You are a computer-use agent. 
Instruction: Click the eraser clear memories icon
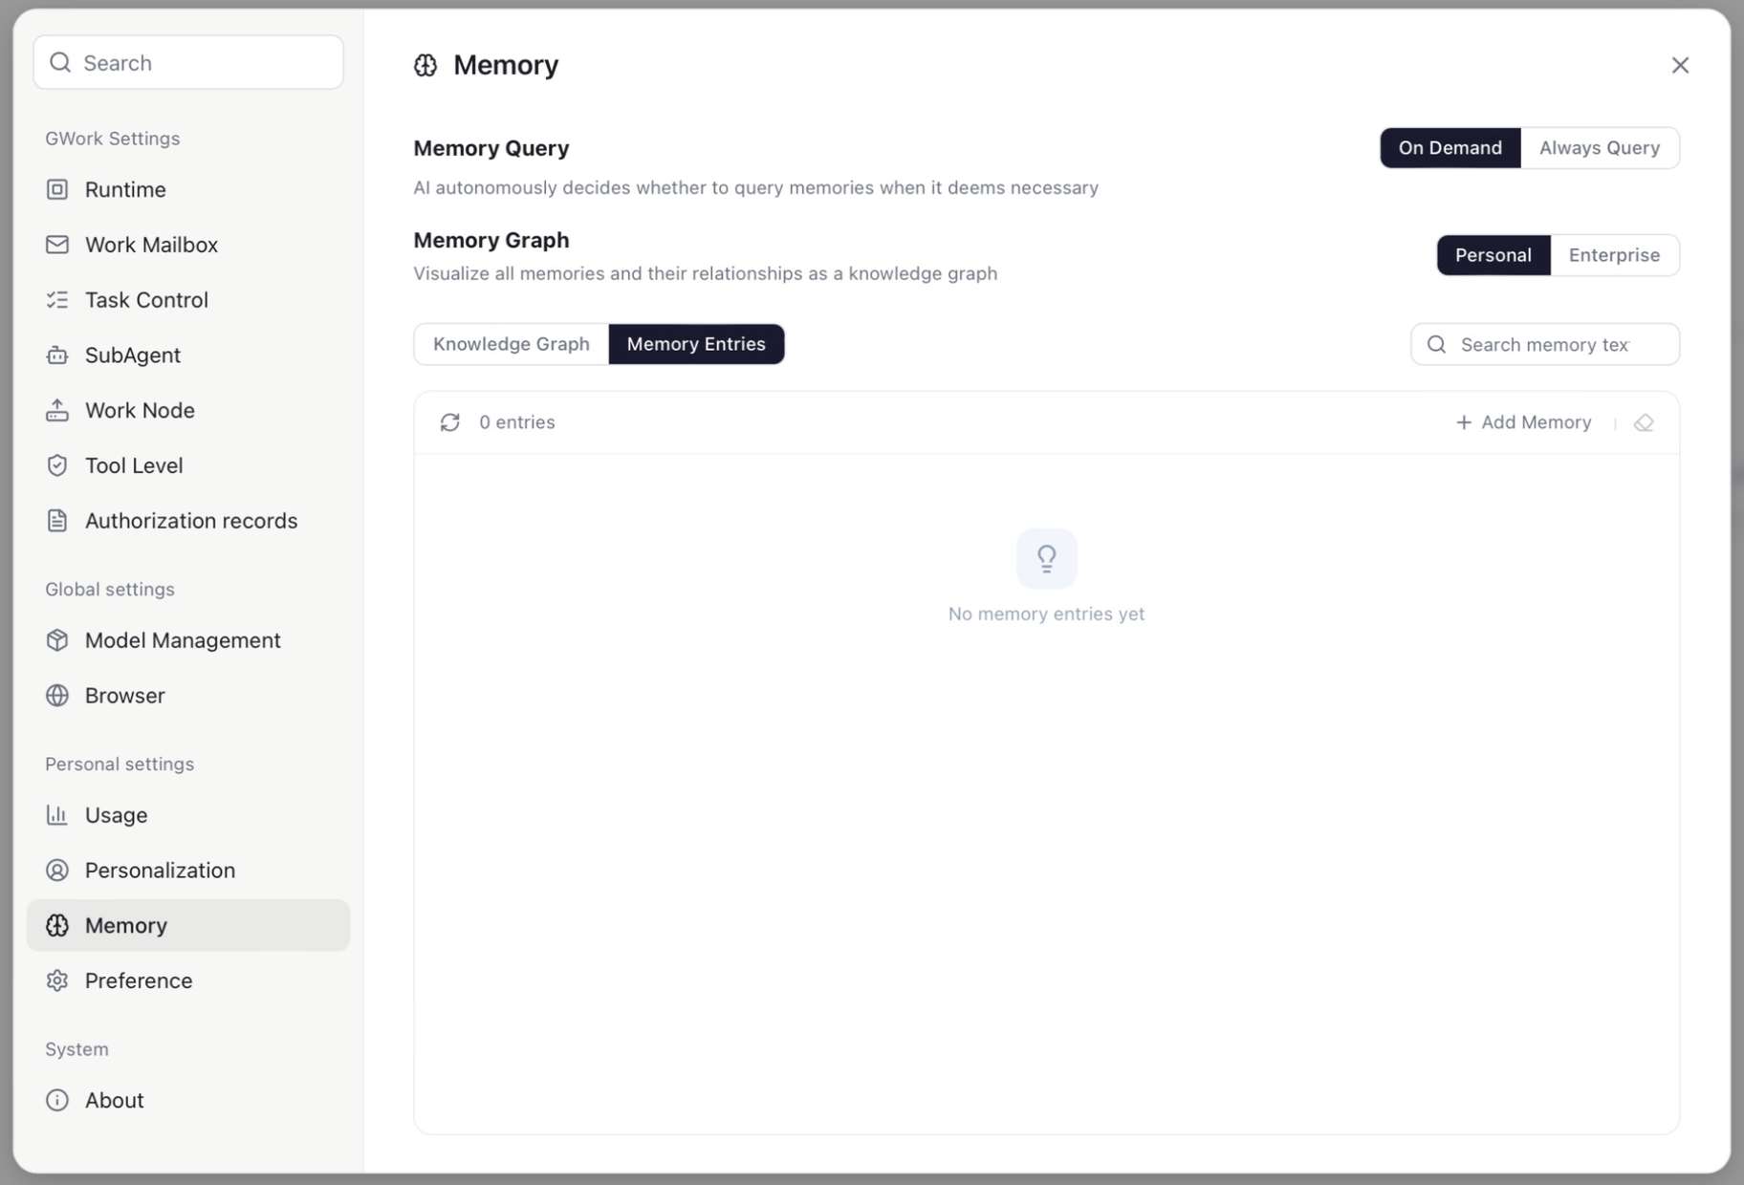[1644, 422]
